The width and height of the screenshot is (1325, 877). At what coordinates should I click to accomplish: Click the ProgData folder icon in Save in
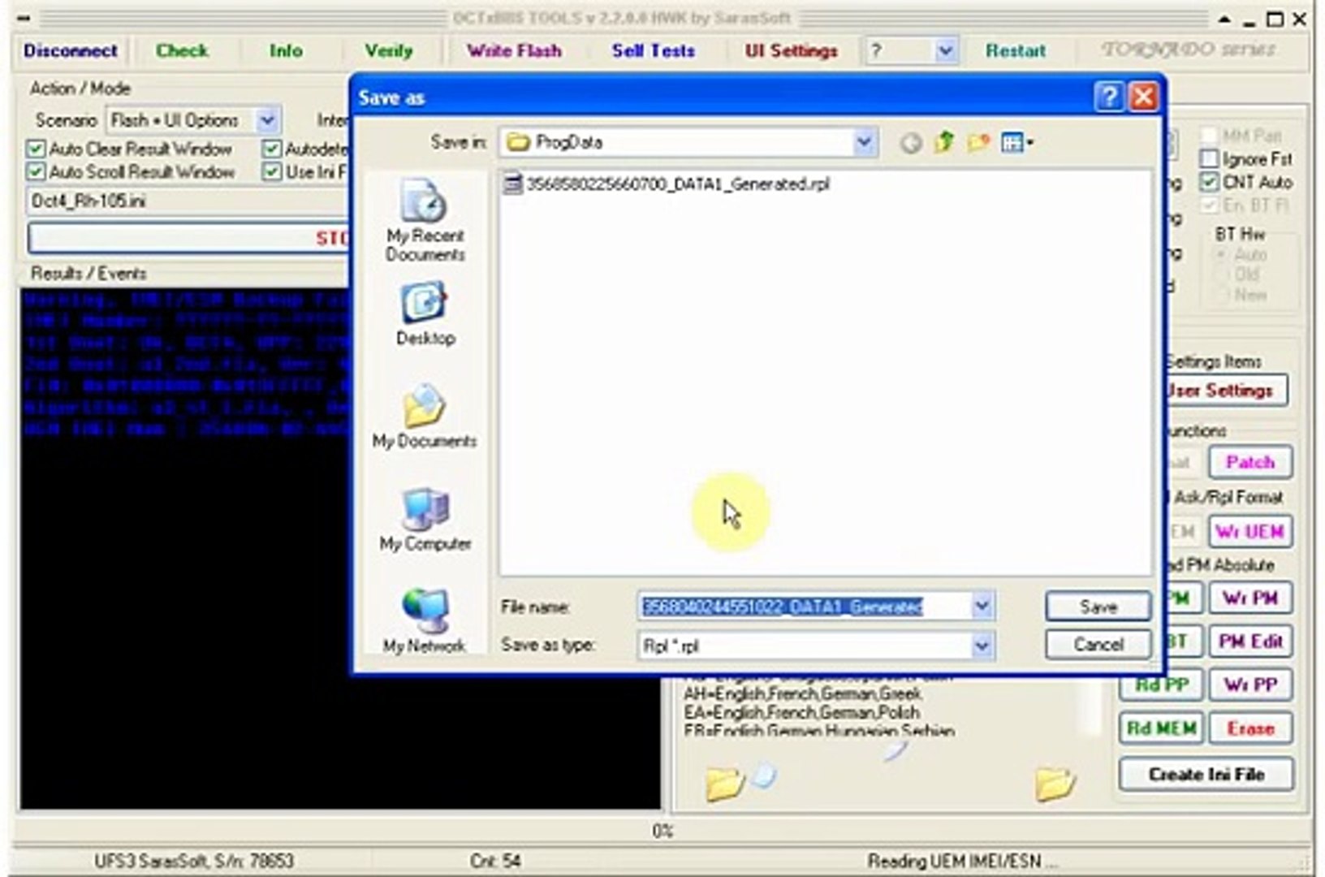pyautogui.click(x=518, y=143)
